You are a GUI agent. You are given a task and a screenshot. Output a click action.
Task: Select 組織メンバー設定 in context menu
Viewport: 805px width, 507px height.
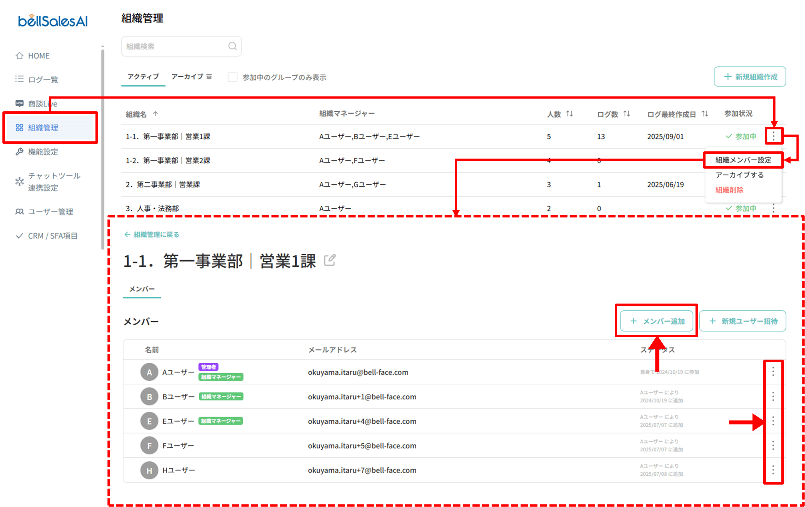[743, 160]
